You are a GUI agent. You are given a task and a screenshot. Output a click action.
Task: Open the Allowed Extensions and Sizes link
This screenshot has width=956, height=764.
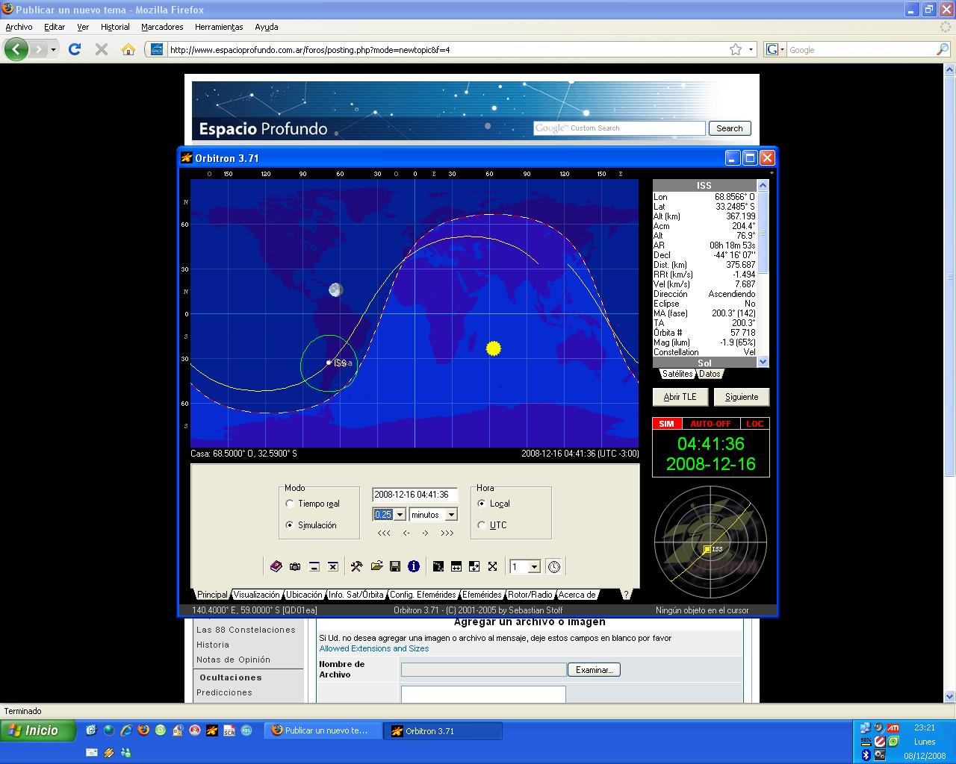[x=374, y=648]
